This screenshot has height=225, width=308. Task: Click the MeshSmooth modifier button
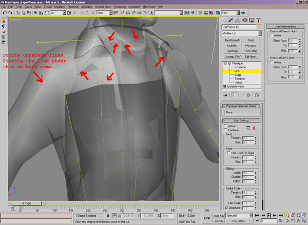[x=232, y=40]
